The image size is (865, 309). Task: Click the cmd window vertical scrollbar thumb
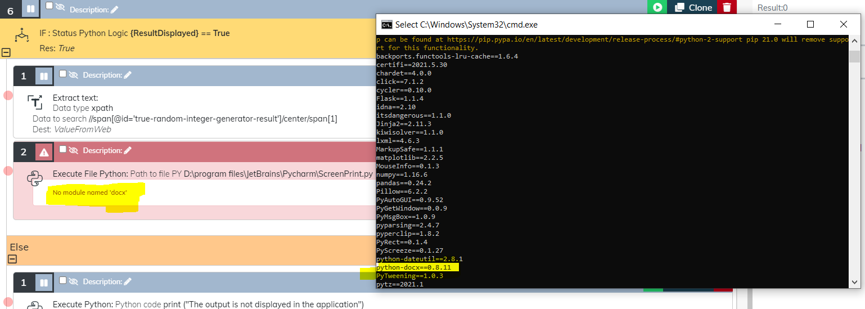coord(854,56)
